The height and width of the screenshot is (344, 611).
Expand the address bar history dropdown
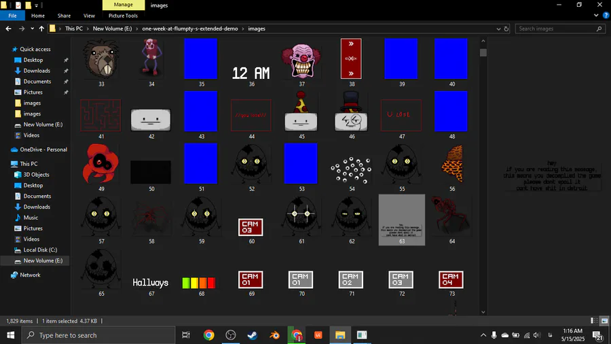(498, 29)
